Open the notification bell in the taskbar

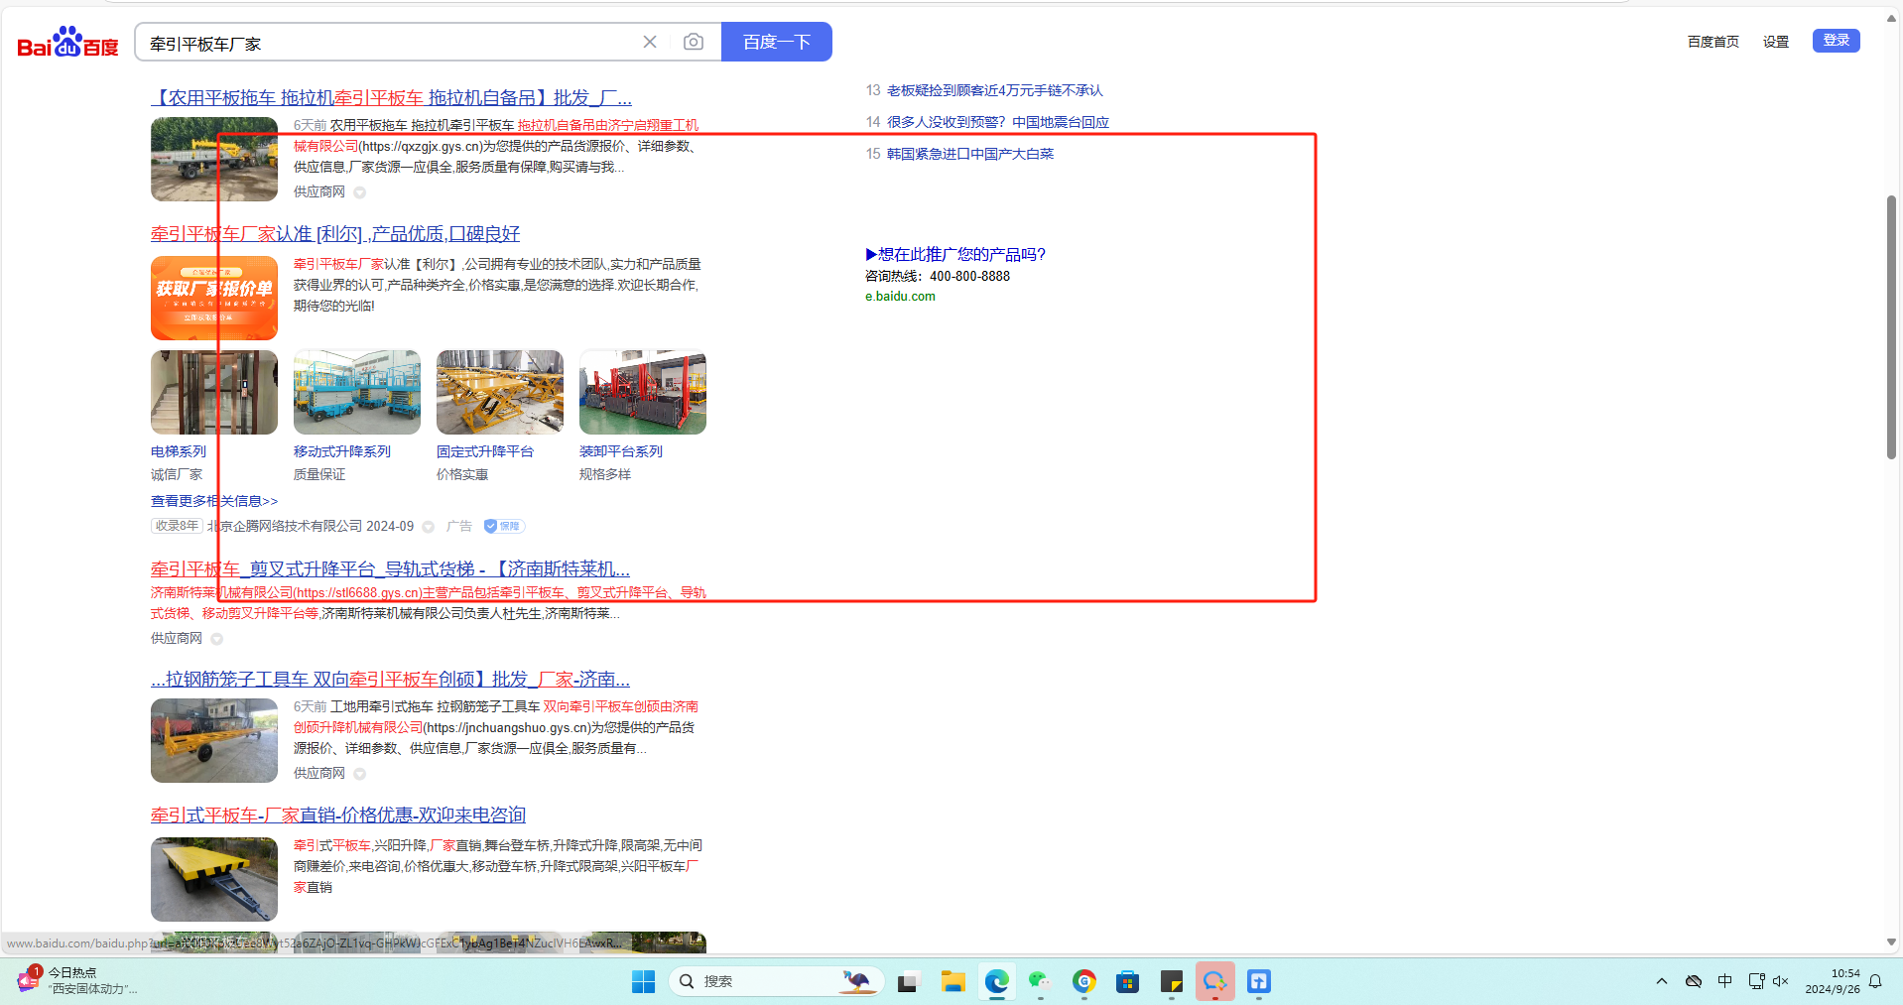(x=1875, y=981)
